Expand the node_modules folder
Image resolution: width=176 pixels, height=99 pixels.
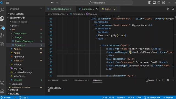pos(20,22)
